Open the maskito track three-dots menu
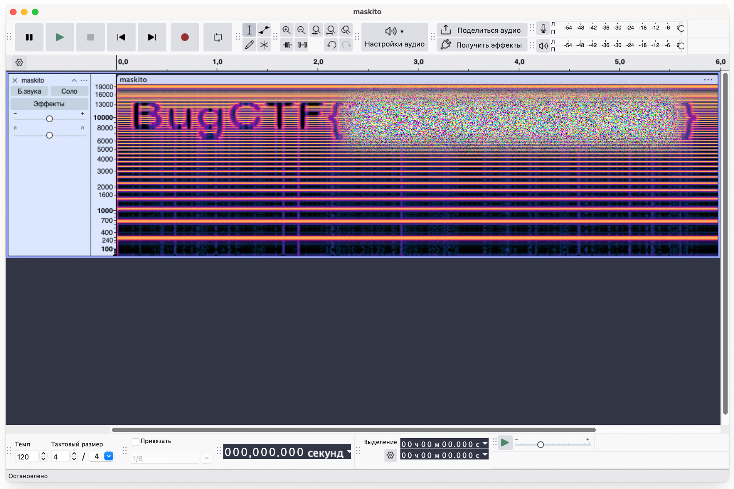Image resolution: width=734 pixels, height=489 pixels. tap(84, 80)
